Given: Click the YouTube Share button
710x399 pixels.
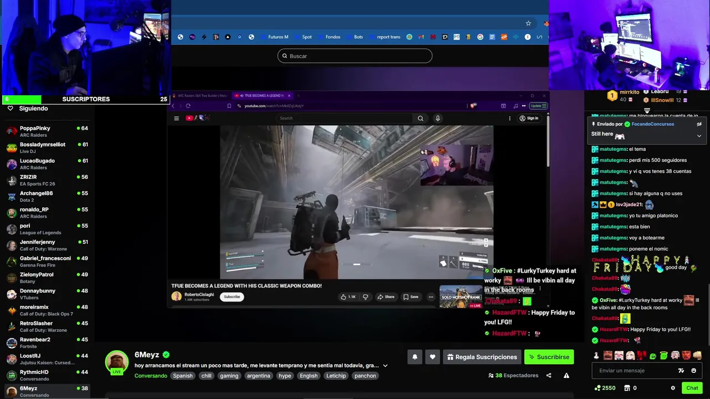Looking at the screenshot, I should pyautogui.click(x=386, y=297).
